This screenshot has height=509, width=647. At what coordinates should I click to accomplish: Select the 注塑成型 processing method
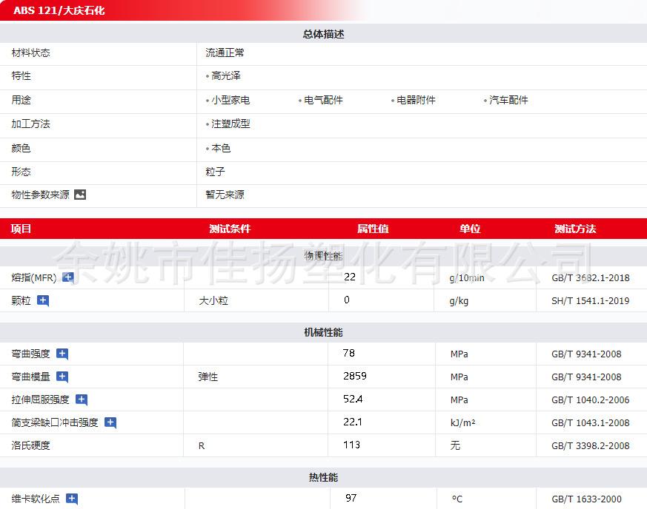click(230, 124)
